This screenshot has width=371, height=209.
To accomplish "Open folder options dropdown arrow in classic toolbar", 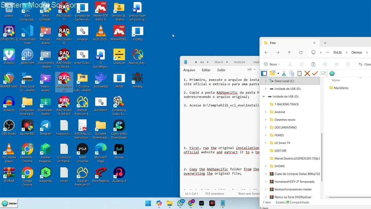I will (x=278, y=73).
